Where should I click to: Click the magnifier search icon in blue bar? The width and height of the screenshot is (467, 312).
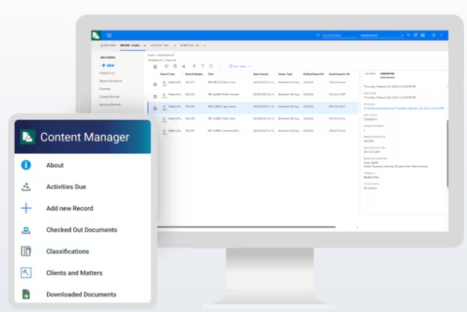(x=409, y=35)
